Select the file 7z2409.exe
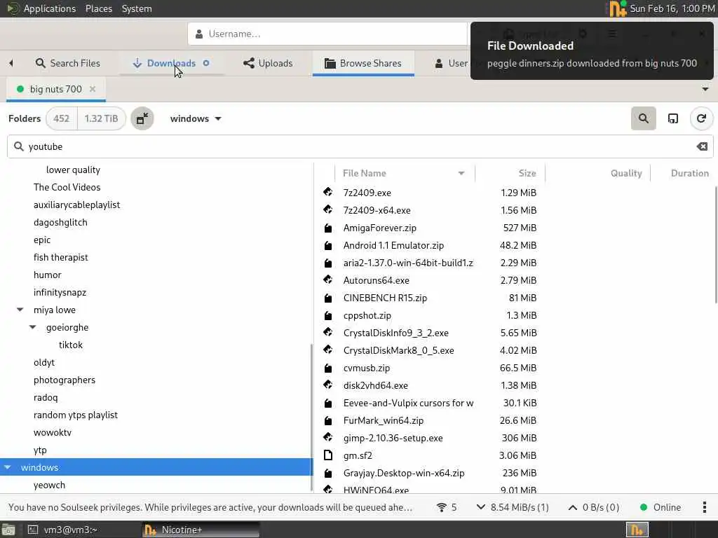The height and width of the screenshot is (538, 718). point(367,193)
